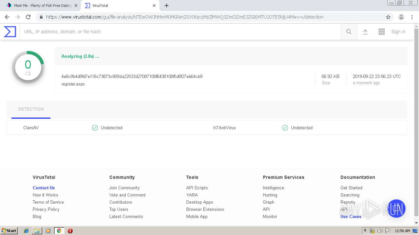Open Contributors link

pyautogui.click(x=120, y=202)
